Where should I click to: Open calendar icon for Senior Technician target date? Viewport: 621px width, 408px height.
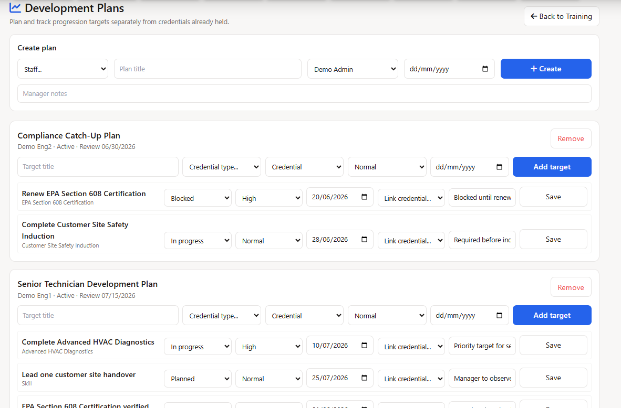(500, 315)
